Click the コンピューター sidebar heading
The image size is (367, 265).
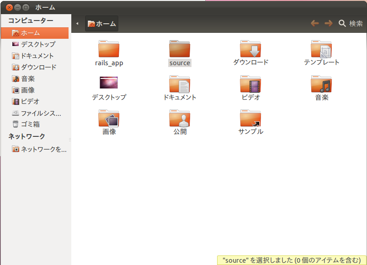coord(31,21)
